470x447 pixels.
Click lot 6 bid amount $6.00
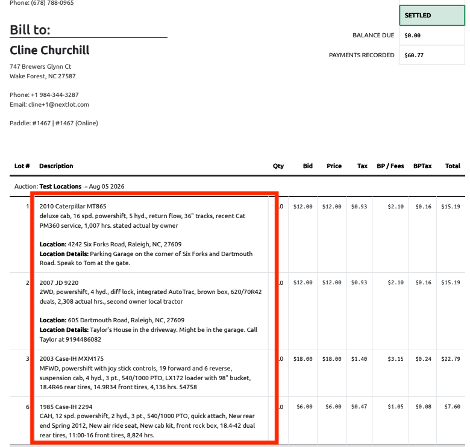point(304,407)
